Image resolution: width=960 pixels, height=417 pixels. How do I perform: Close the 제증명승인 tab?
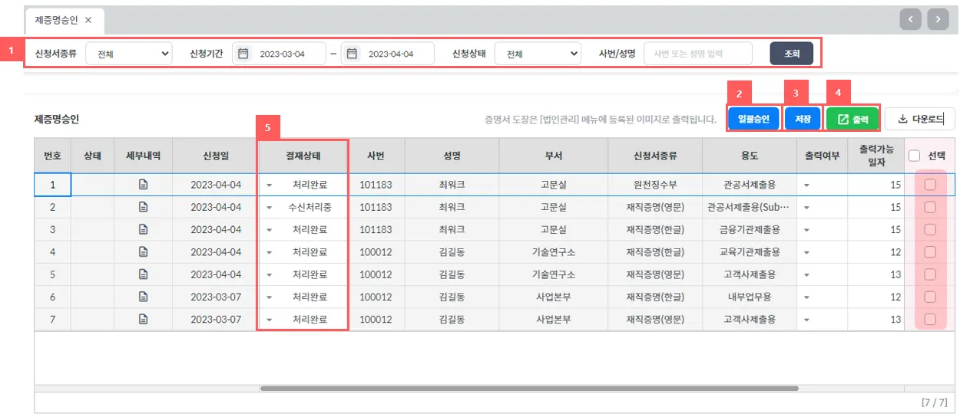pos(88,20)
